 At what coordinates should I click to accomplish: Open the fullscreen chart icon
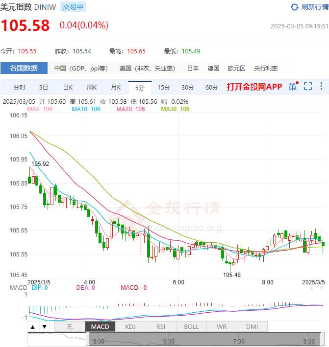pyautogui.click(x=308, y=86)
